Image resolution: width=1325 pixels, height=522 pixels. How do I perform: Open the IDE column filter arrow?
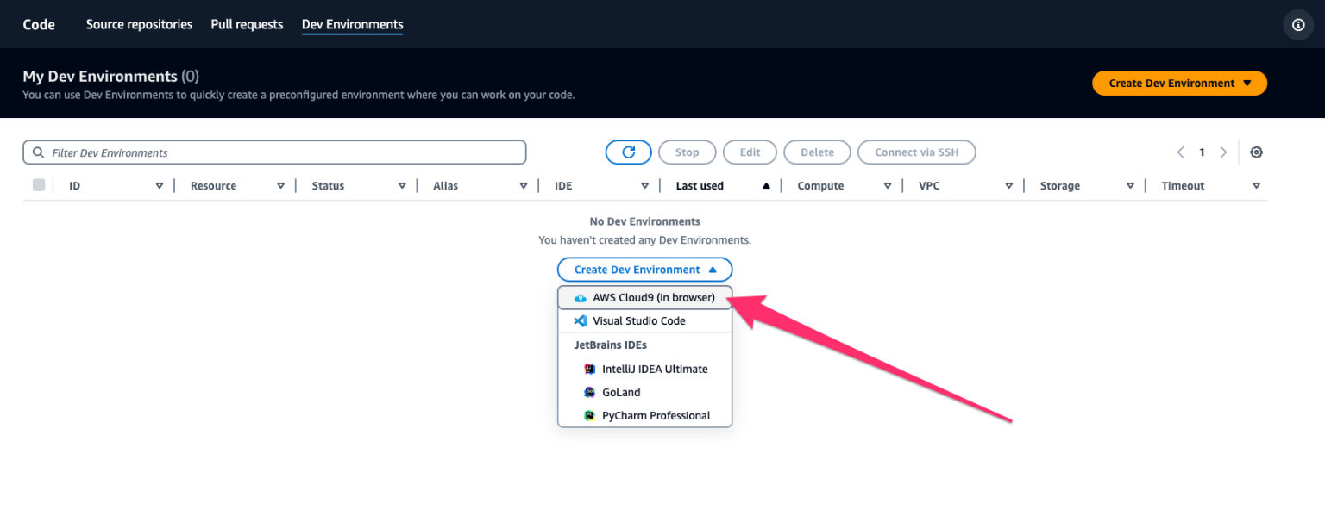click(x=645, y=186)
